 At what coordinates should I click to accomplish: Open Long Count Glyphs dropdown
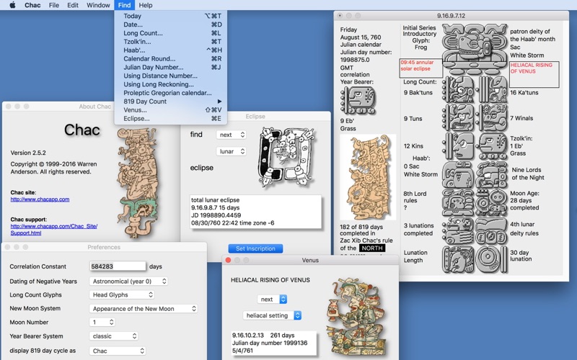122,294
